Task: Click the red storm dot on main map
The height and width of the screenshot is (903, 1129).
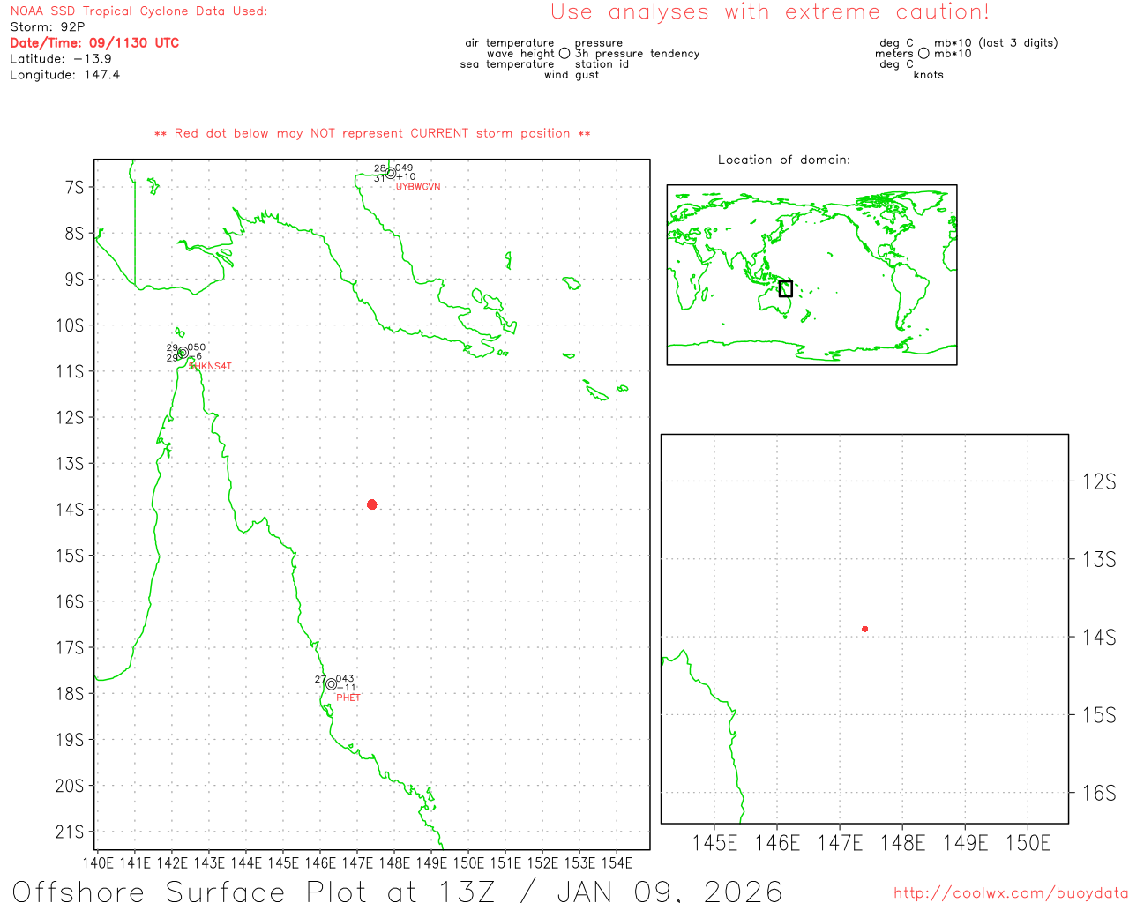Action: point(371,504)
